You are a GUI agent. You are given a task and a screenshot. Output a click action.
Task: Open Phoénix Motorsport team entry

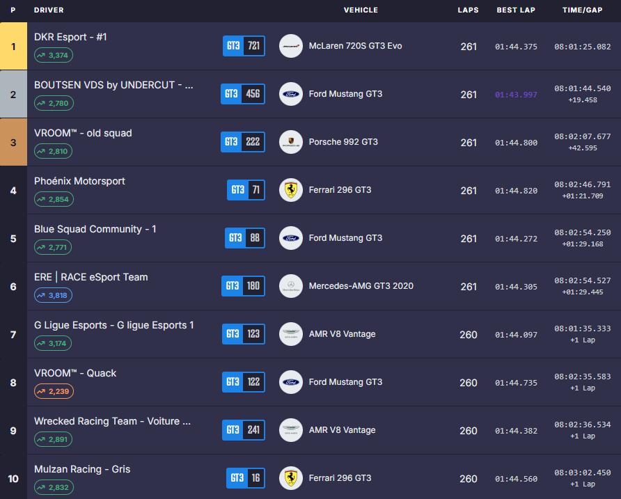click(x=79, y=181)
